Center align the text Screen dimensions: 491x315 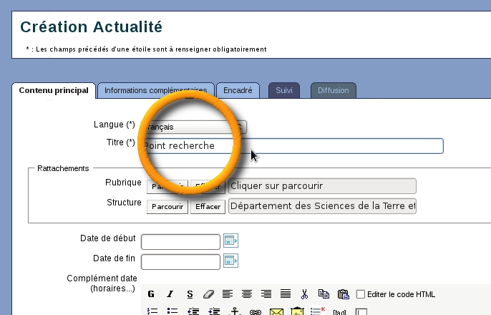click(x=247, y=294)
